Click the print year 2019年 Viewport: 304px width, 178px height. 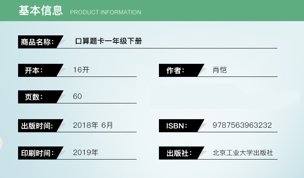click(x=85, y=152)
